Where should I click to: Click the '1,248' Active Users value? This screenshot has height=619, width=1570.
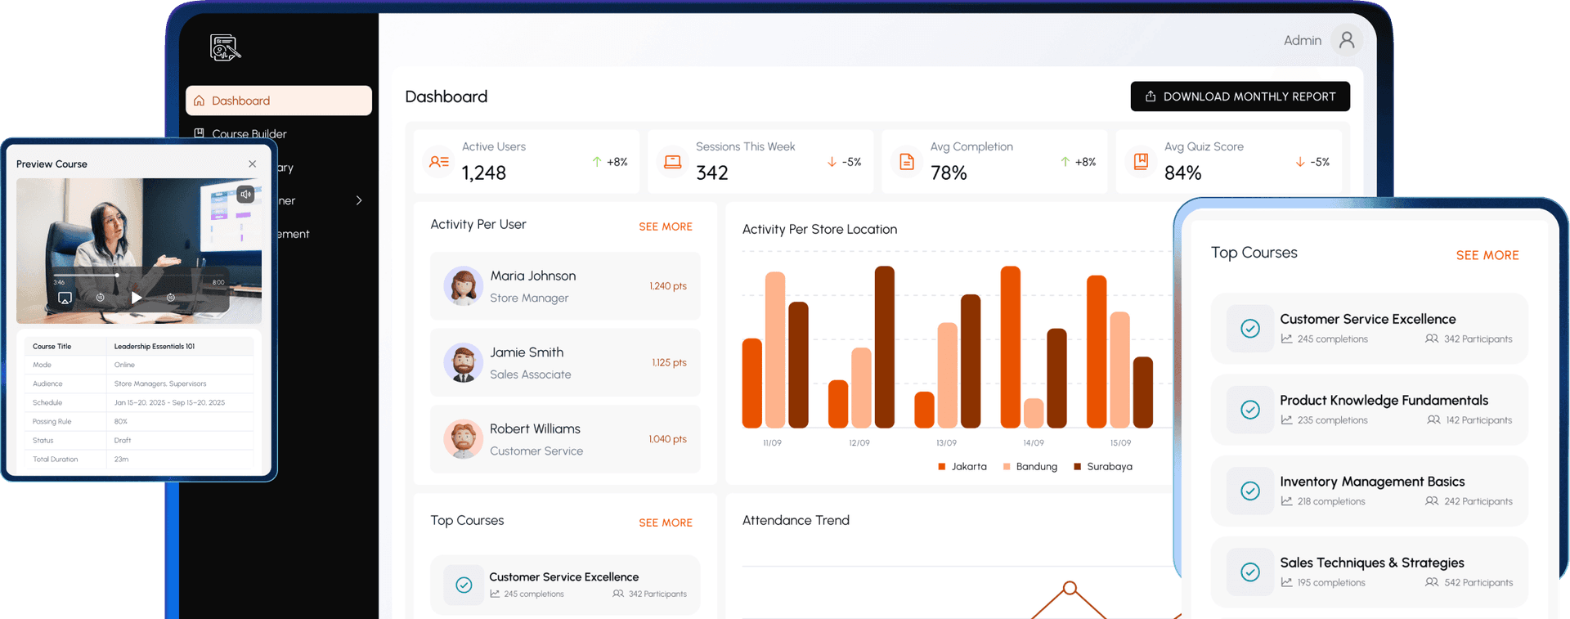(x=484, y=173)
